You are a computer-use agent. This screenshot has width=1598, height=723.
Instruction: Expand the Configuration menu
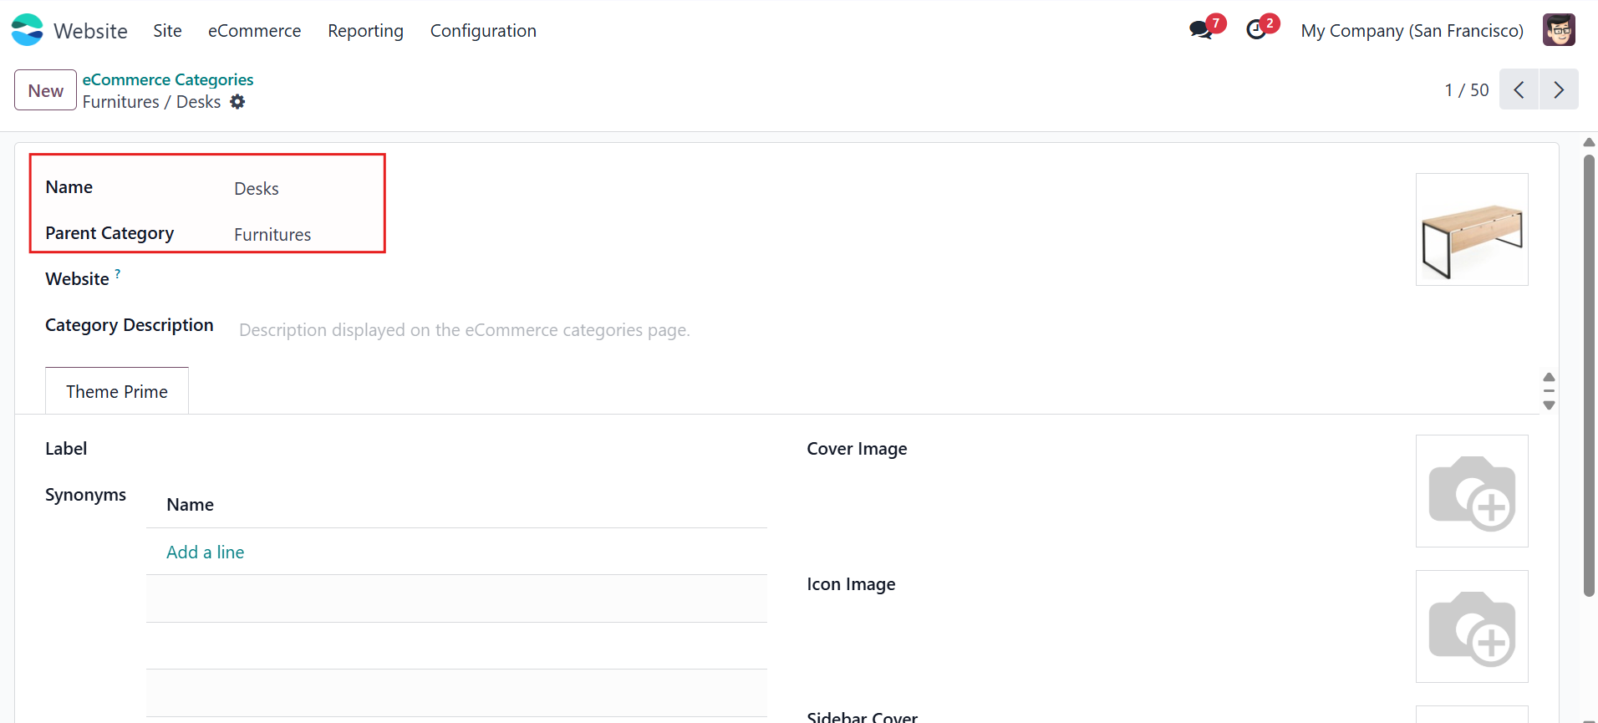tap(483, 31)
